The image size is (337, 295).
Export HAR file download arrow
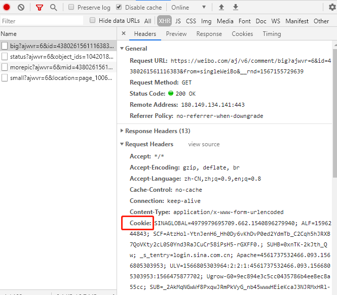(x=236, y=7)
